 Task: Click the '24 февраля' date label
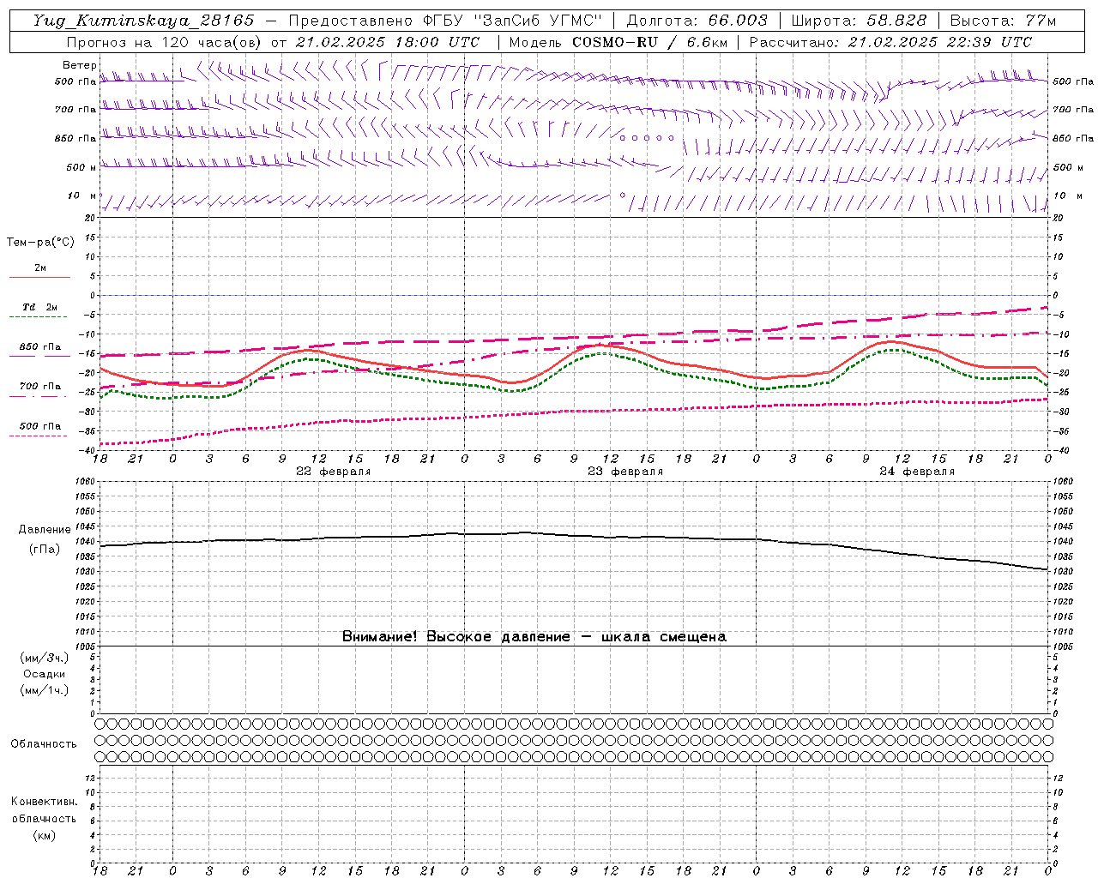(917, 472)
